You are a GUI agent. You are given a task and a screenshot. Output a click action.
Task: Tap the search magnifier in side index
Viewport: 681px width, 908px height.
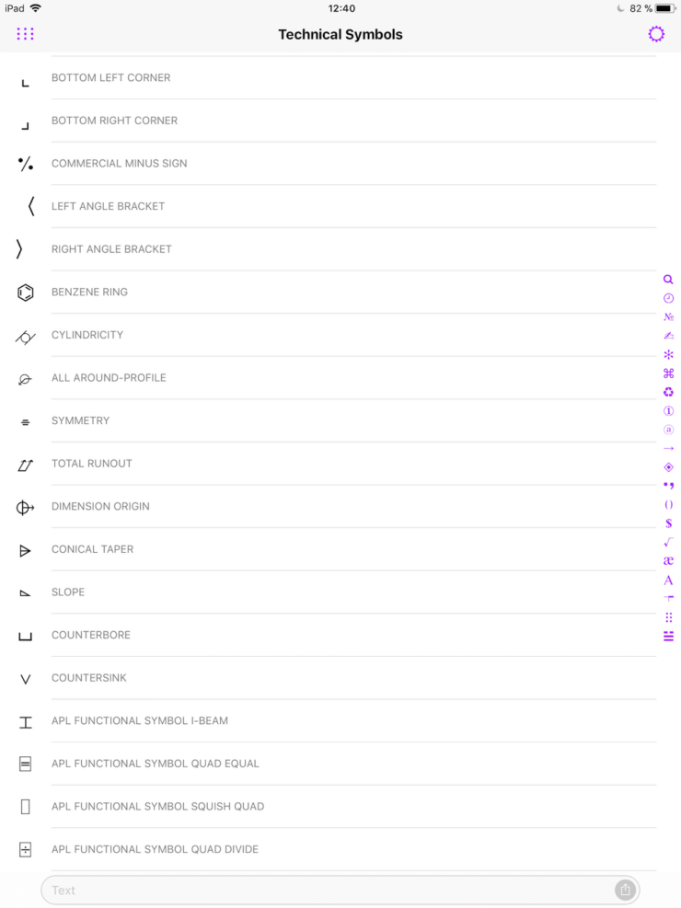(x=668, y=279)
